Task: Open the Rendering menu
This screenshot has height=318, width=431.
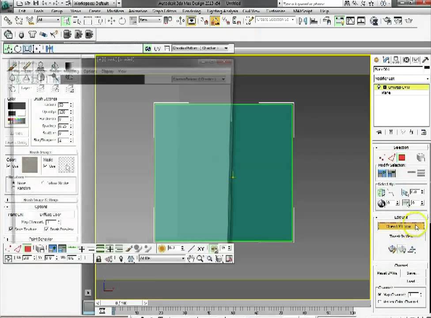Action: 191,11
